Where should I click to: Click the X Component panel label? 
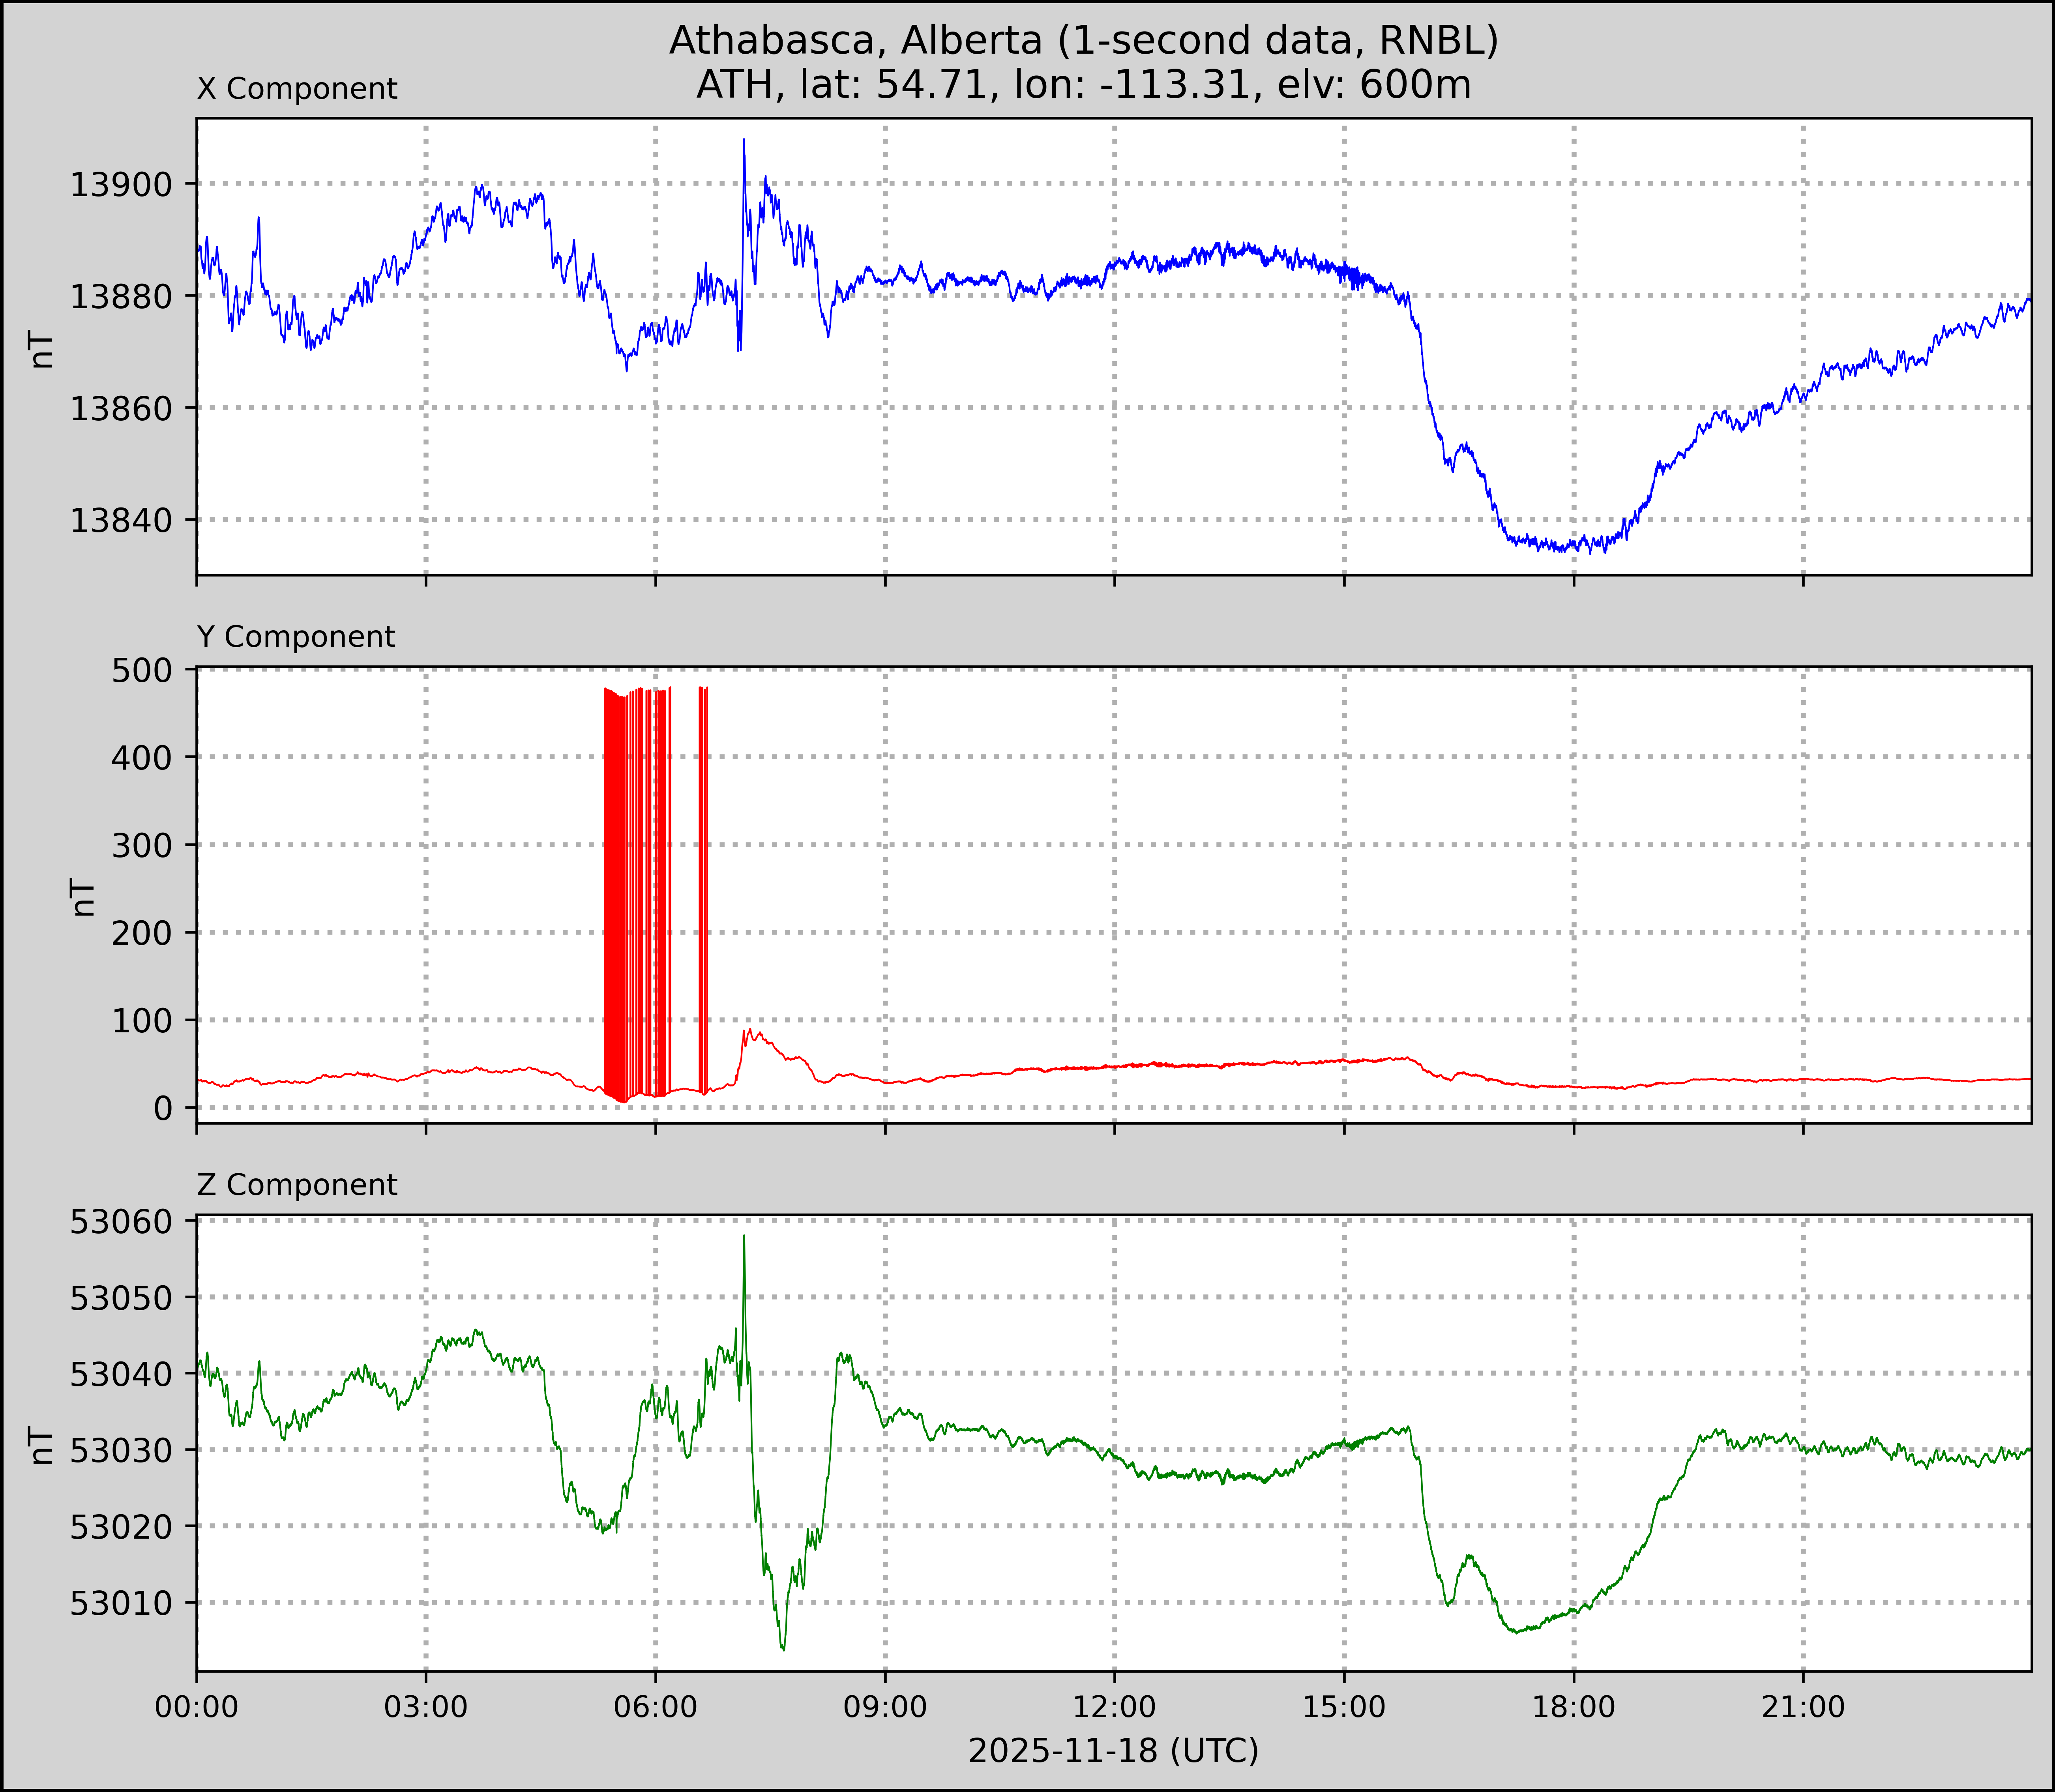[297, 89]
